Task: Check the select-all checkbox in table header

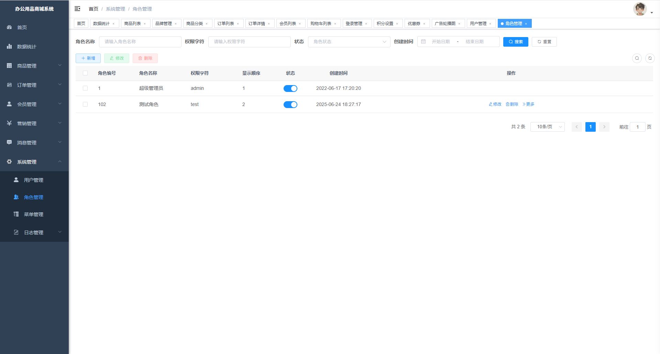Action: click(x=85, y=73)
